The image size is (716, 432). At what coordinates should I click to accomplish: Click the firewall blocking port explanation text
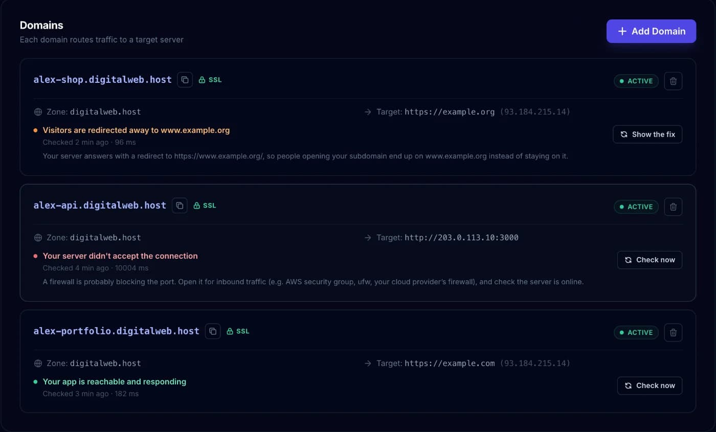point(313,282)
